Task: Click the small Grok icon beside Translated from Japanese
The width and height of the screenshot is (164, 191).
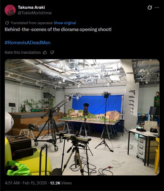Action: [x=7, y=23]
